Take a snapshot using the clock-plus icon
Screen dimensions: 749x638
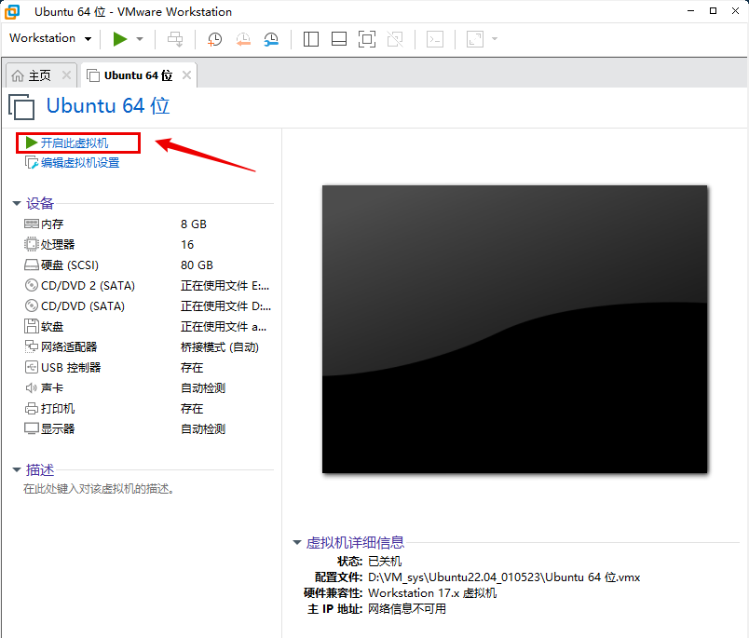(214, 38)
